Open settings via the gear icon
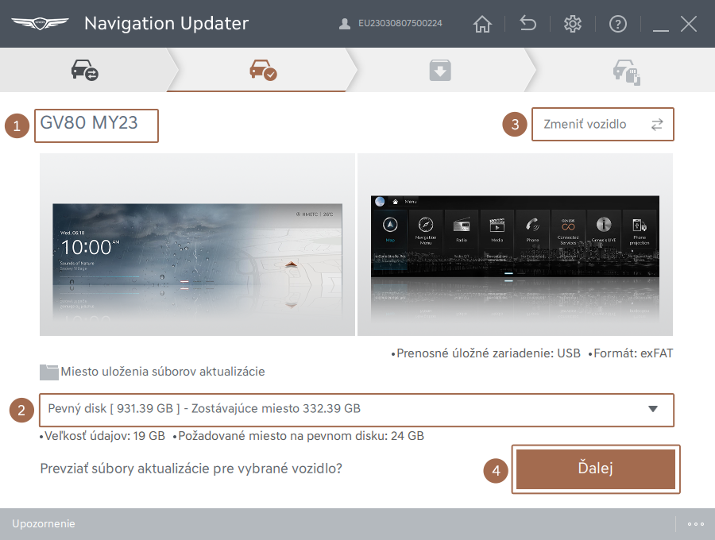The image size is (715, 540). coord(573,24)
